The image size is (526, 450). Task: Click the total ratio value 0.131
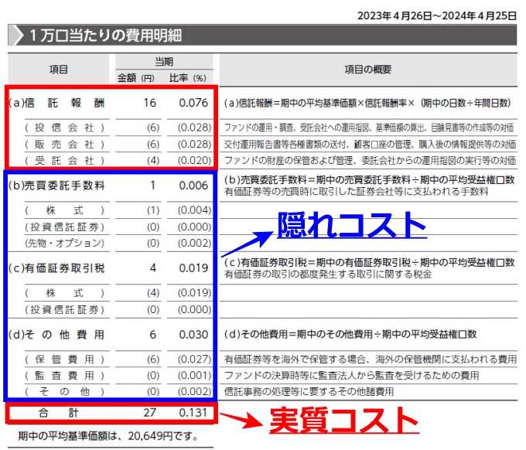pyautogui.click(x=193, y=413)
